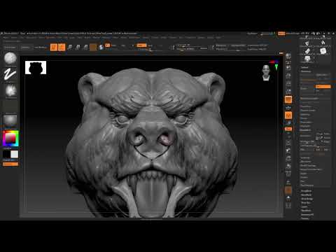Select the Move transform icon in top shelf

coord(70,47)
